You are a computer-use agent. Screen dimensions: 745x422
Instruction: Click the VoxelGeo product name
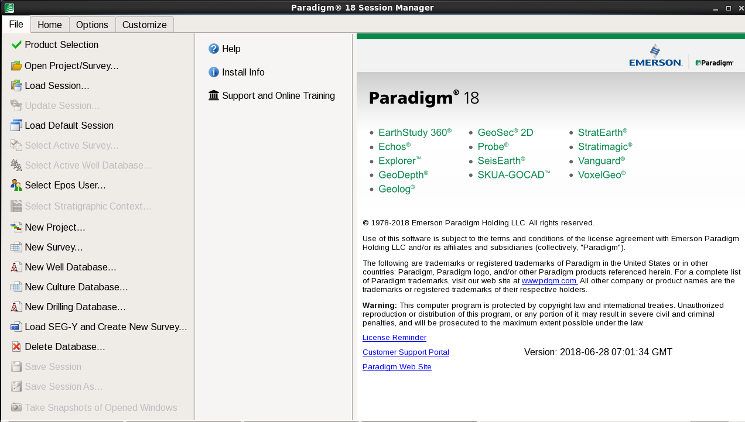pos(602,174)
